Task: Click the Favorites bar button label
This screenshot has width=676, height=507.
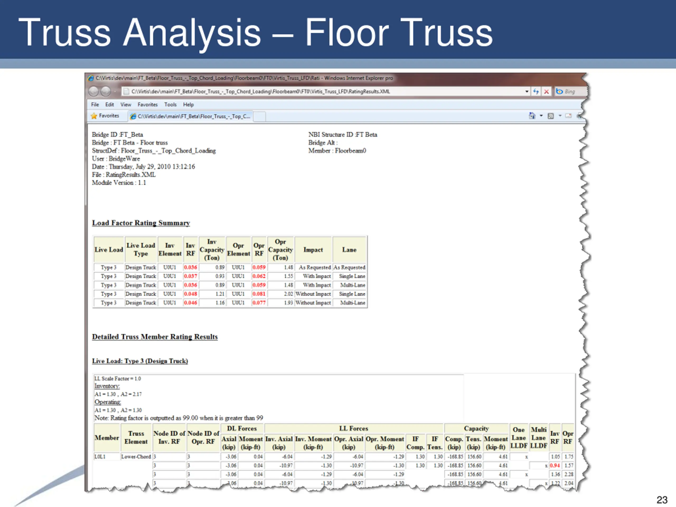Action: 109,116
